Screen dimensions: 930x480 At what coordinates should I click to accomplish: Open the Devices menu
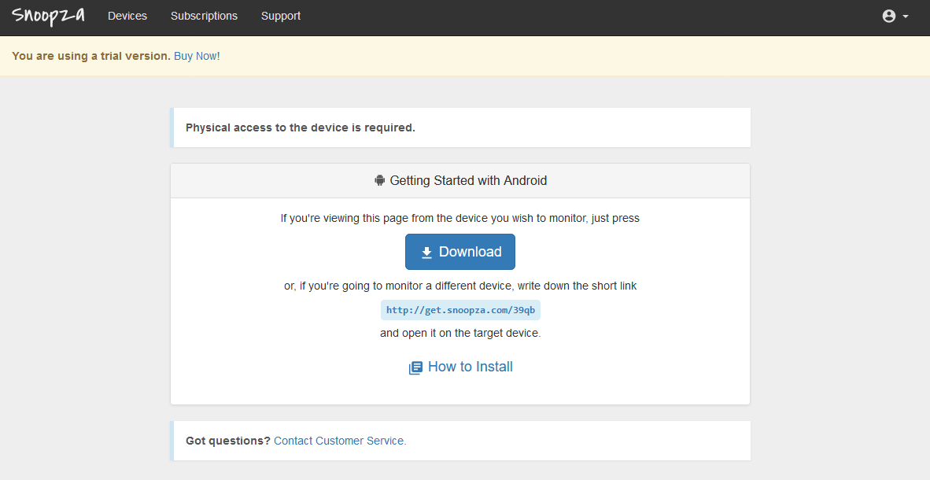(127, 16)
